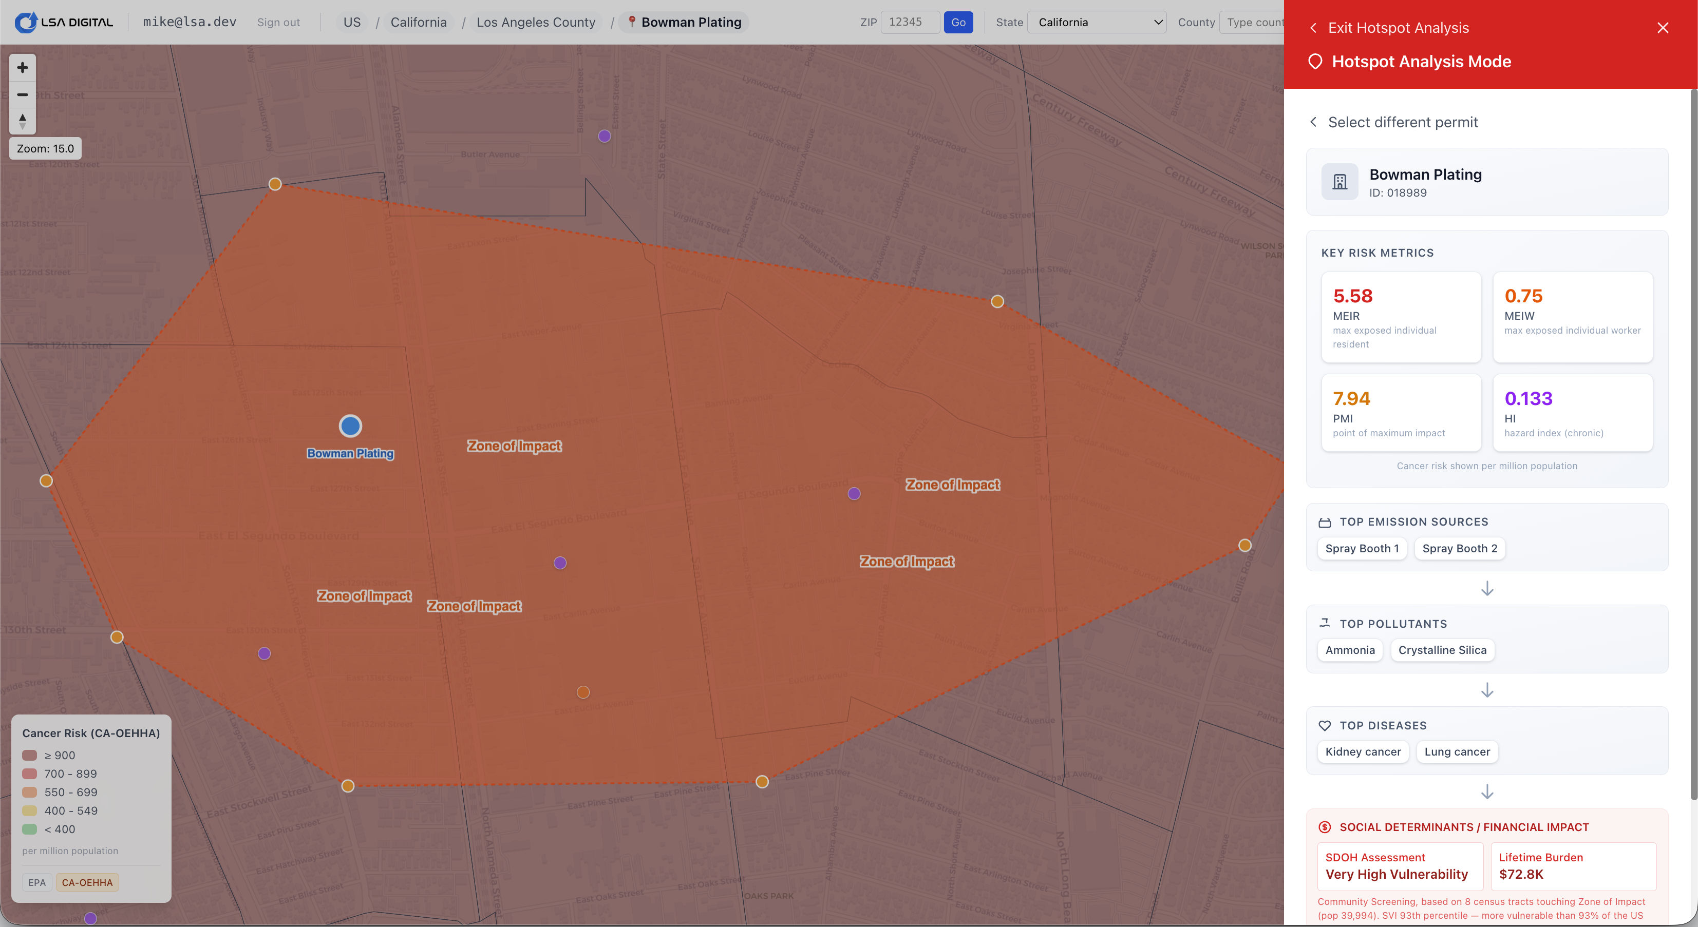
Task: Click the Lifetime Burden $72.8K card
Action: pos(1573,866)
